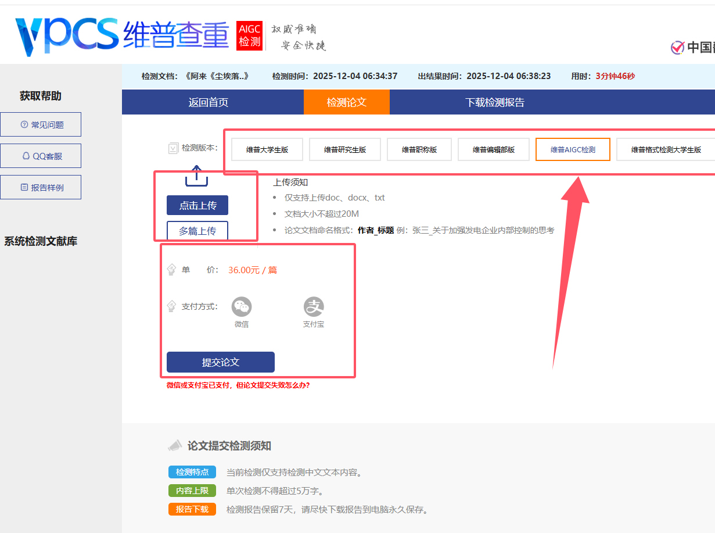Image resolution: width=715 pixels, height=533 pixels.
Task: Toggle the 检测版本 checkbox
Action: [173, 148]
